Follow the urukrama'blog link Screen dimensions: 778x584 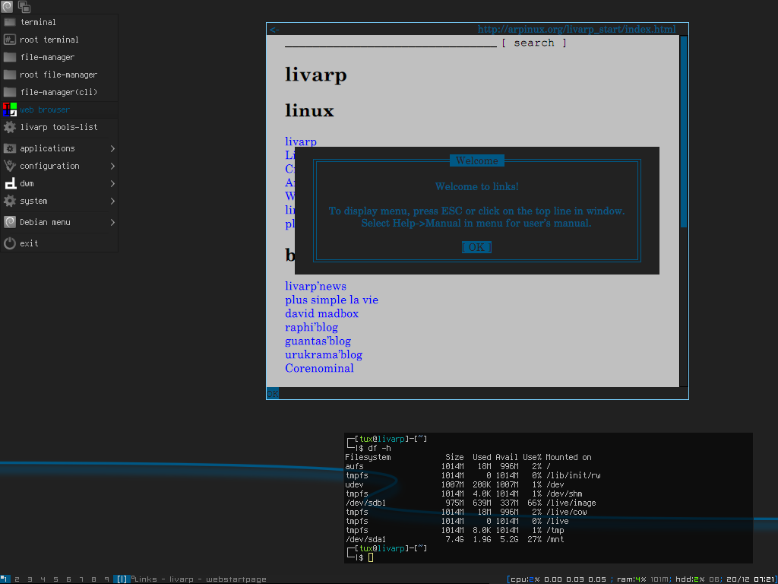click(324, 354)
